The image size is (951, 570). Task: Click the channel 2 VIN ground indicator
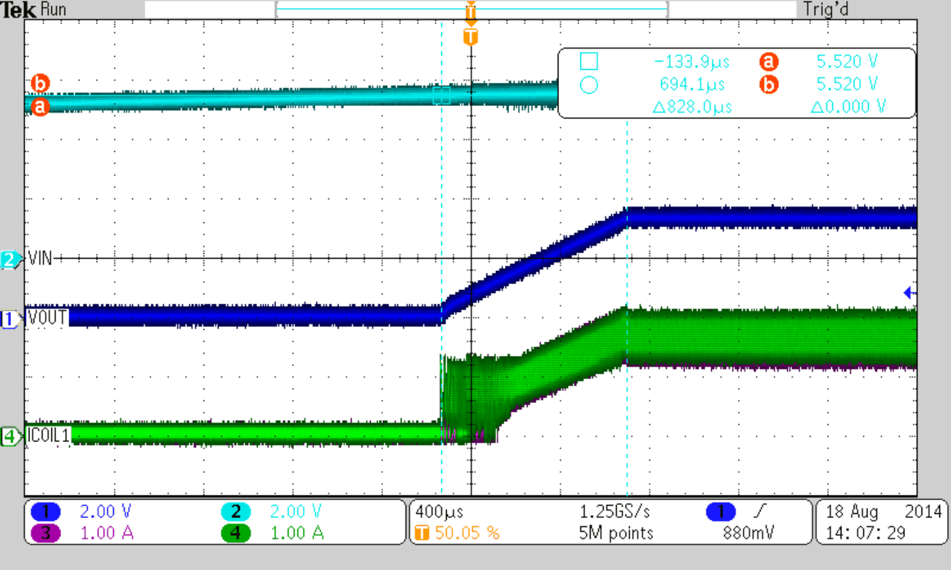click(10, 259)
